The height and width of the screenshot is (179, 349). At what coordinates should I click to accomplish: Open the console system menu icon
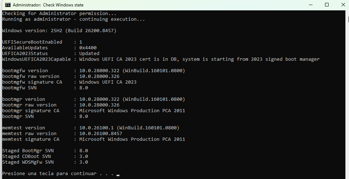pyautogui.click(x=8, y=5)
